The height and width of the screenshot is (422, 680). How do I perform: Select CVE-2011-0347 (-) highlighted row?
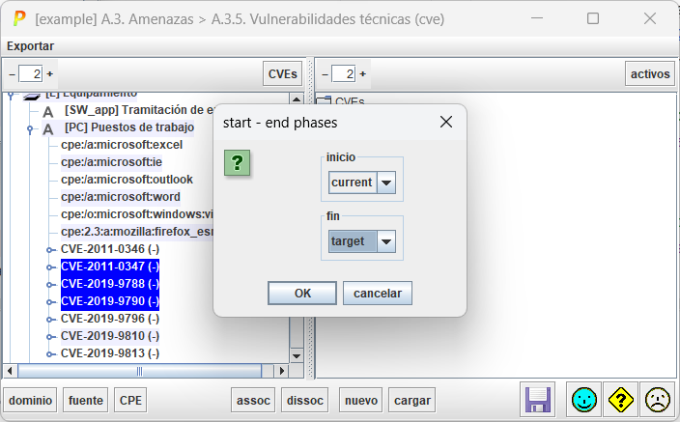[110, 267]
